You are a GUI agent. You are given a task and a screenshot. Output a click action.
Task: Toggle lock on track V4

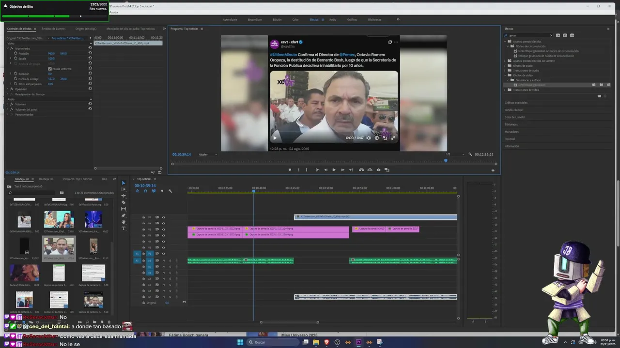point(143,235)
